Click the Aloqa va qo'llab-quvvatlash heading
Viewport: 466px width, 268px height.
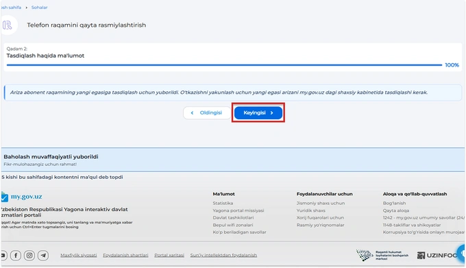pyautogui.click(x=415, y=194)
